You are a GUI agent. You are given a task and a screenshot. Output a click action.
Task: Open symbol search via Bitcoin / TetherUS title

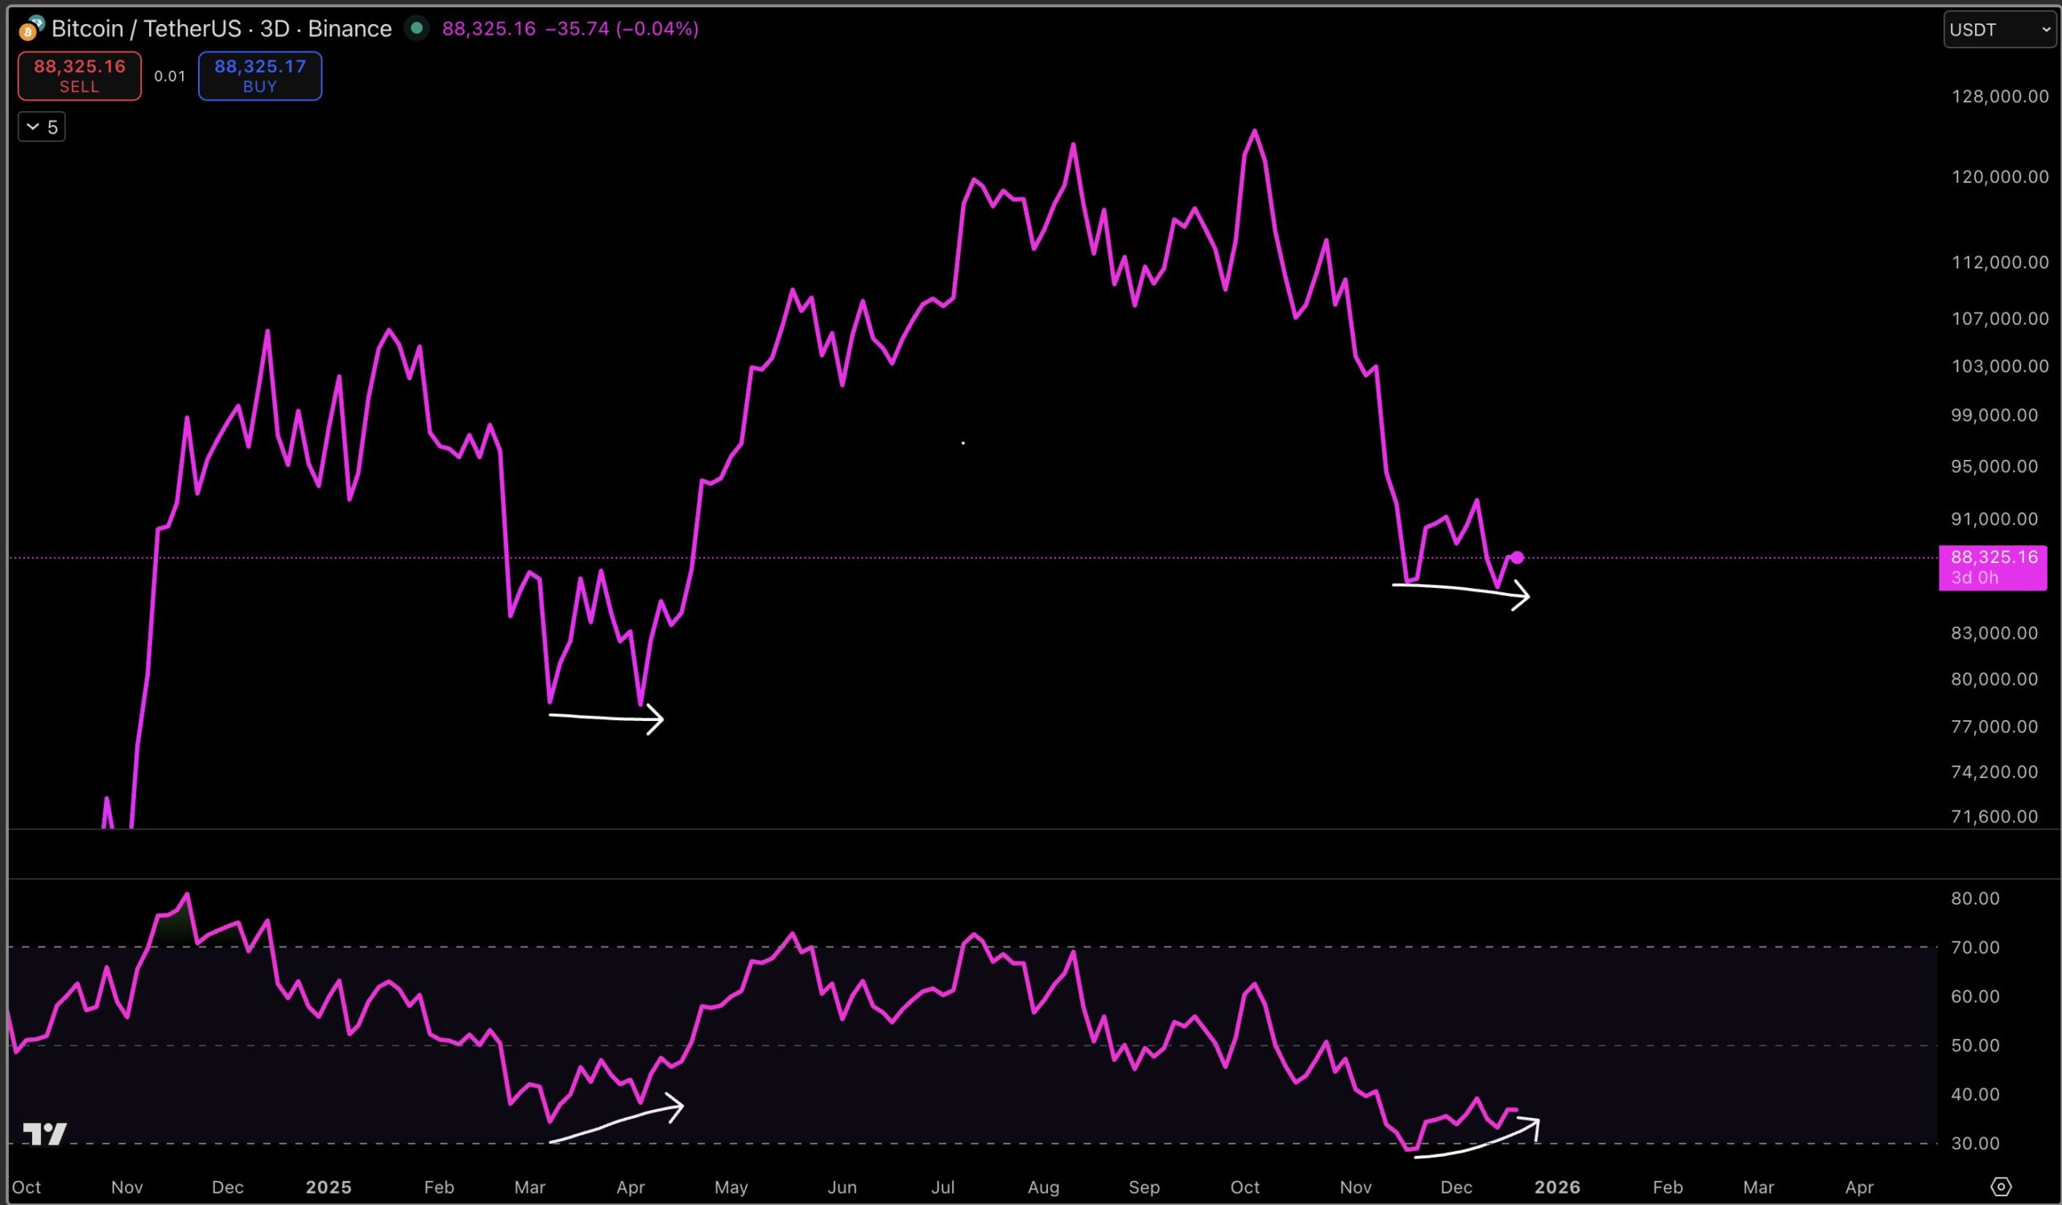click(147, 29)
